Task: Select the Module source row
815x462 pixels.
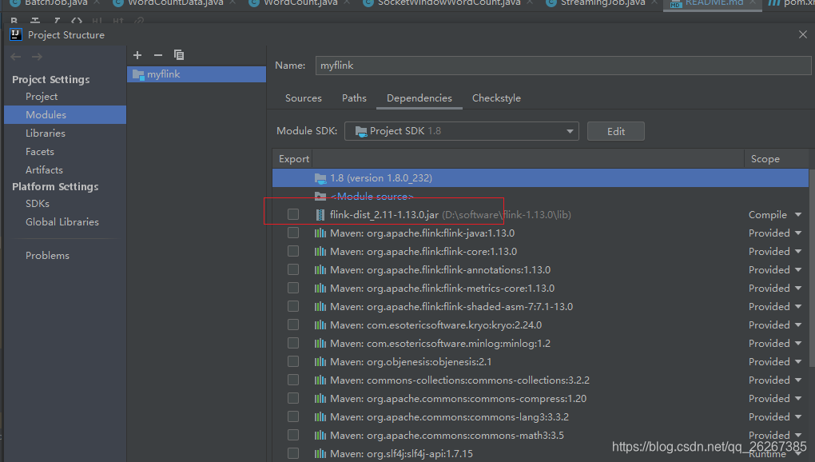Action: point(541,197)
